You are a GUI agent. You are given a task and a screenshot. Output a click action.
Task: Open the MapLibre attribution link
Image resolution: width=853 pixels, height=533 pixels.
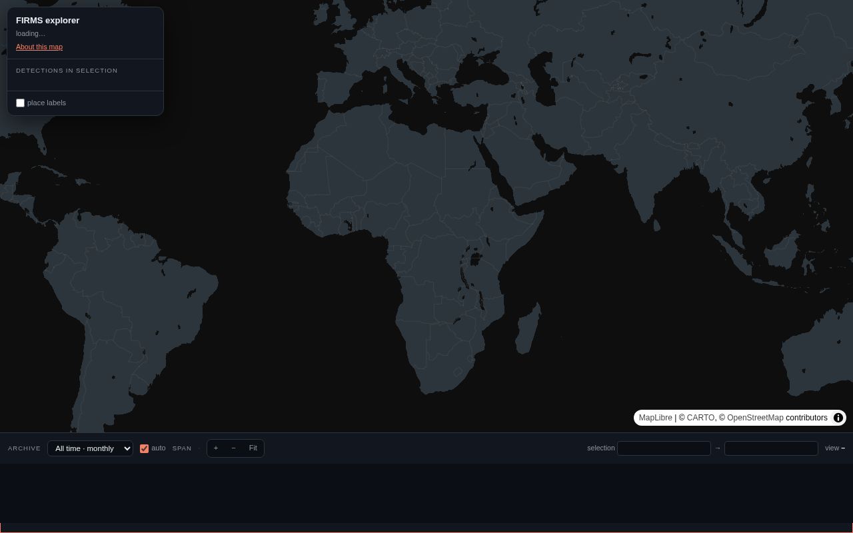tap(656, 418)
